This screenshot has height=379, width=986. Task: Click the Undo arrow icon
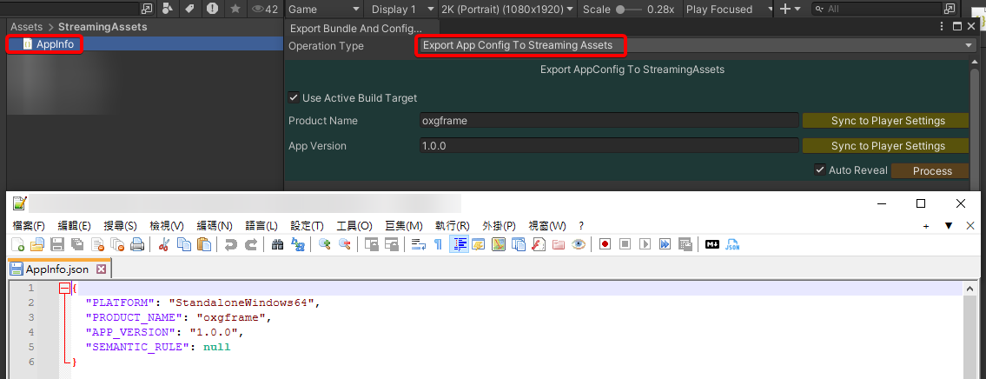coord(231,245)
